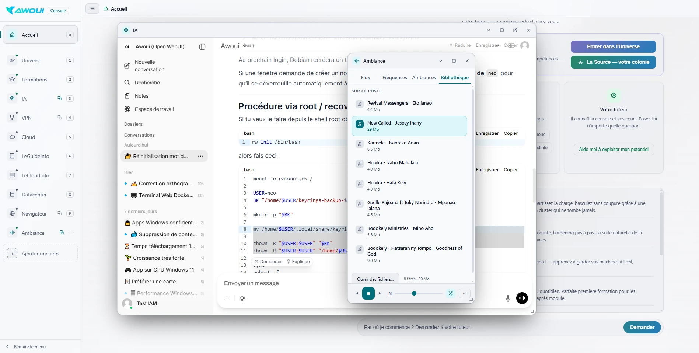Collapse the Conversations section
Screen dimensions: 699x353
[139, 135]
